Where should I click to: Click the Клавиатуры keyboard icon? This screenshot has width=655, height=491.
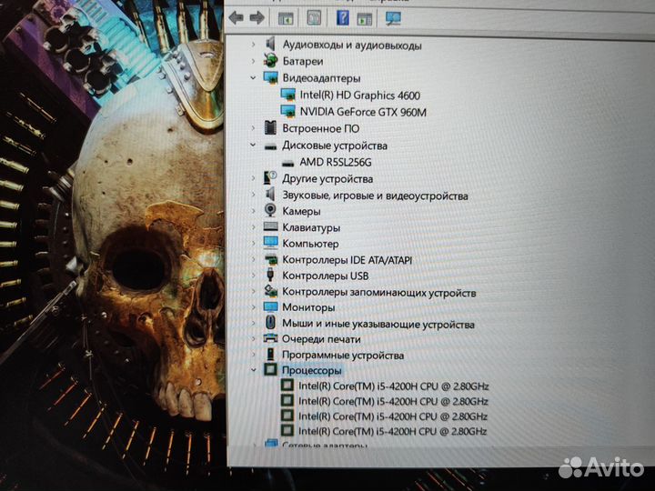pos(271,226)
